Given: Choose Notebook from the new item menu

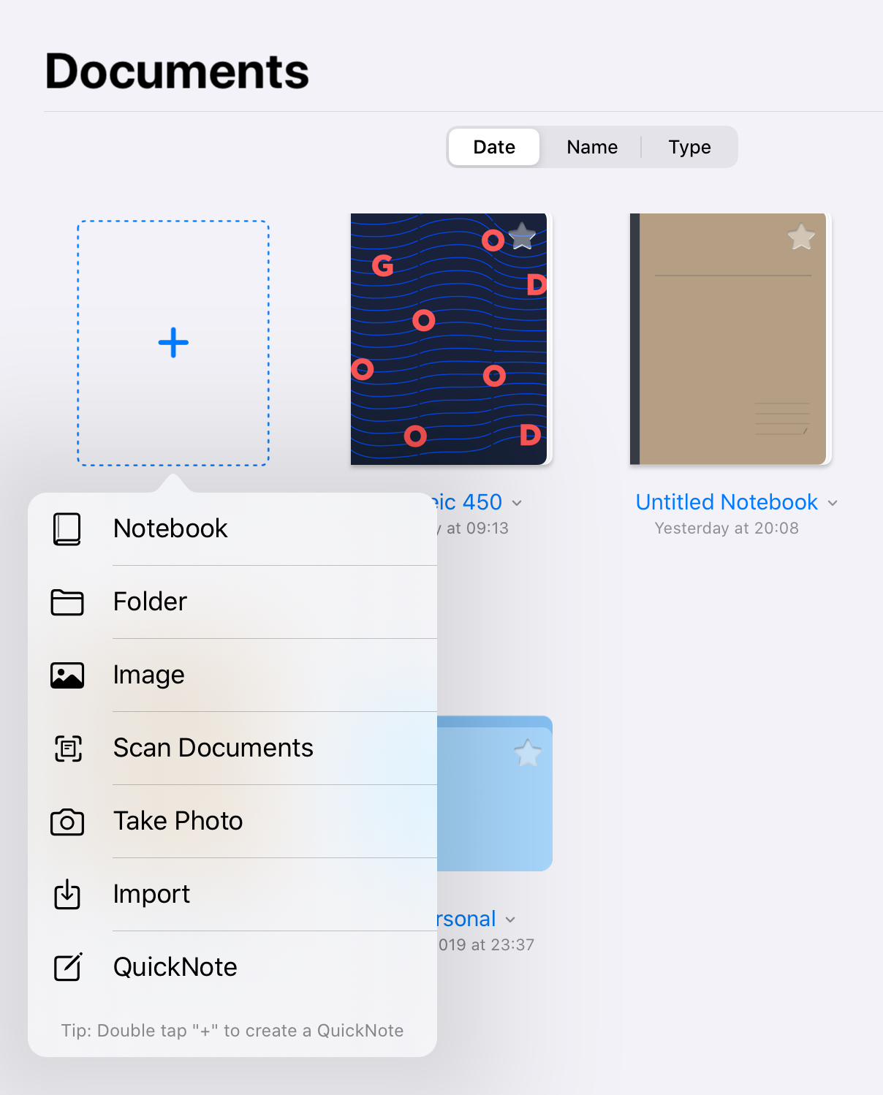Looking at the screenshot, I should [232, 528].
